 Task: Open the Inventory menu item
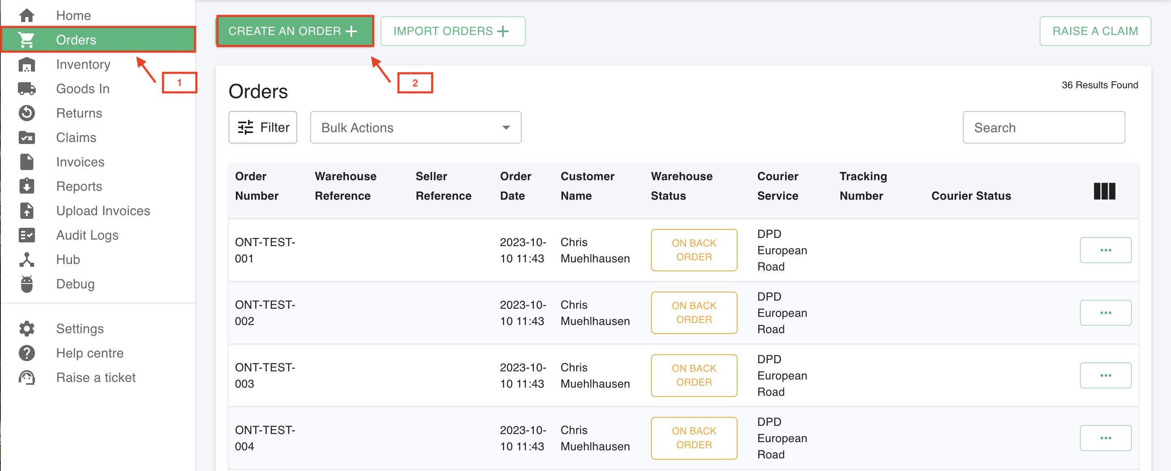[98, 65]
